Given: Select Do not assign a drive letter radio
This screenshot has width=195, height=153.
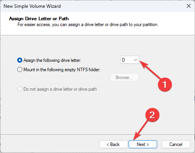Looking at the screenshot, I should coord(20,89).
